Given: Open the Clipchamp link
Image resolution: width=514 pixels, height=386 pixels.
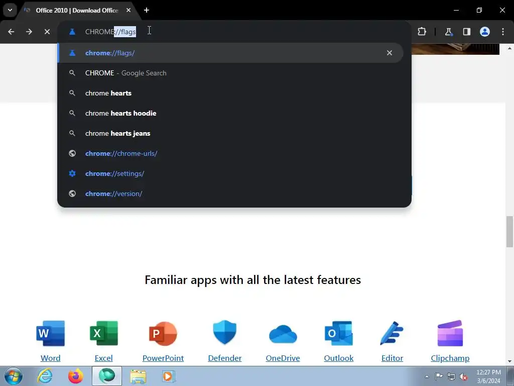Looking at the screenshot, I should click(x=450, y=358).
